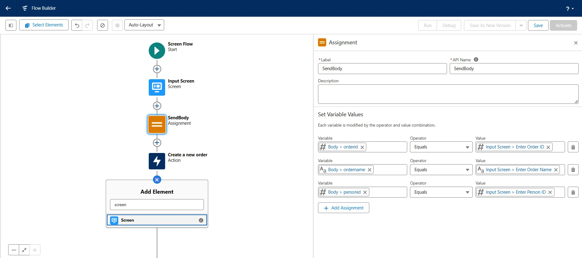Zoom out using the minus icon
The width and height of the screenshot is (582, 258).
click(14, 250)
